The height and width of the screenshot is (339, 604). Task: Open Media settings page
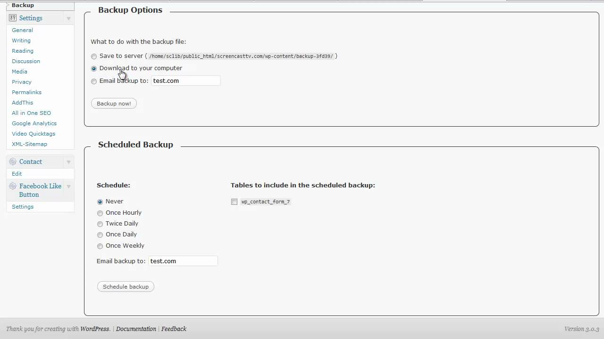[x=19, y=72]
